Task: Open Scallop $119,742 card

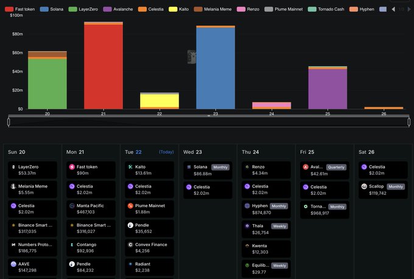Action: [x=383, y=189]
